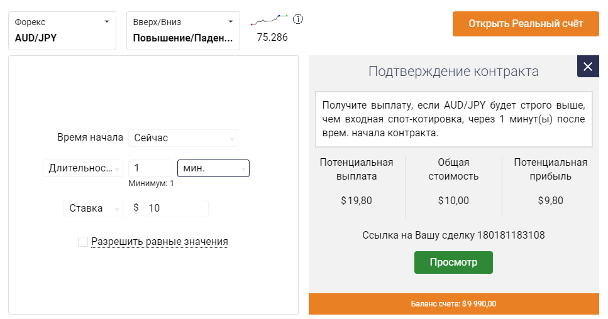
Task: Click the duration value input field
Action: (x=150, y=168)
